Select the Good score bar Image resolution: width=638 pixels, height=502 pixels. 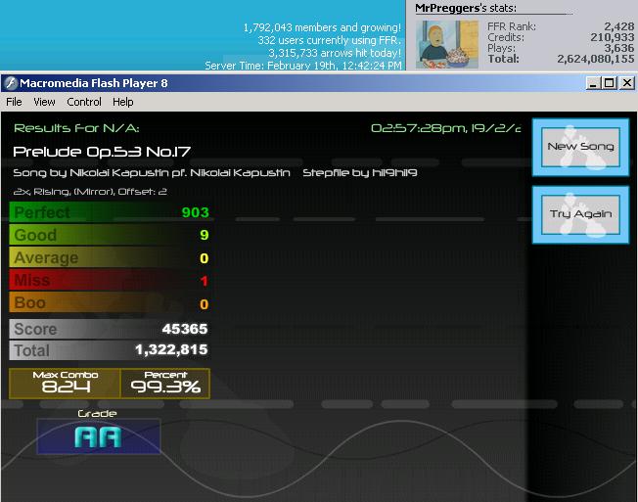110,235
